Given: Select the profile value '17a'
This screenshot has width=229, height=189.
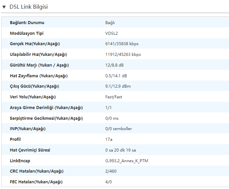Looking at the screenshot, I should point(109,139).
